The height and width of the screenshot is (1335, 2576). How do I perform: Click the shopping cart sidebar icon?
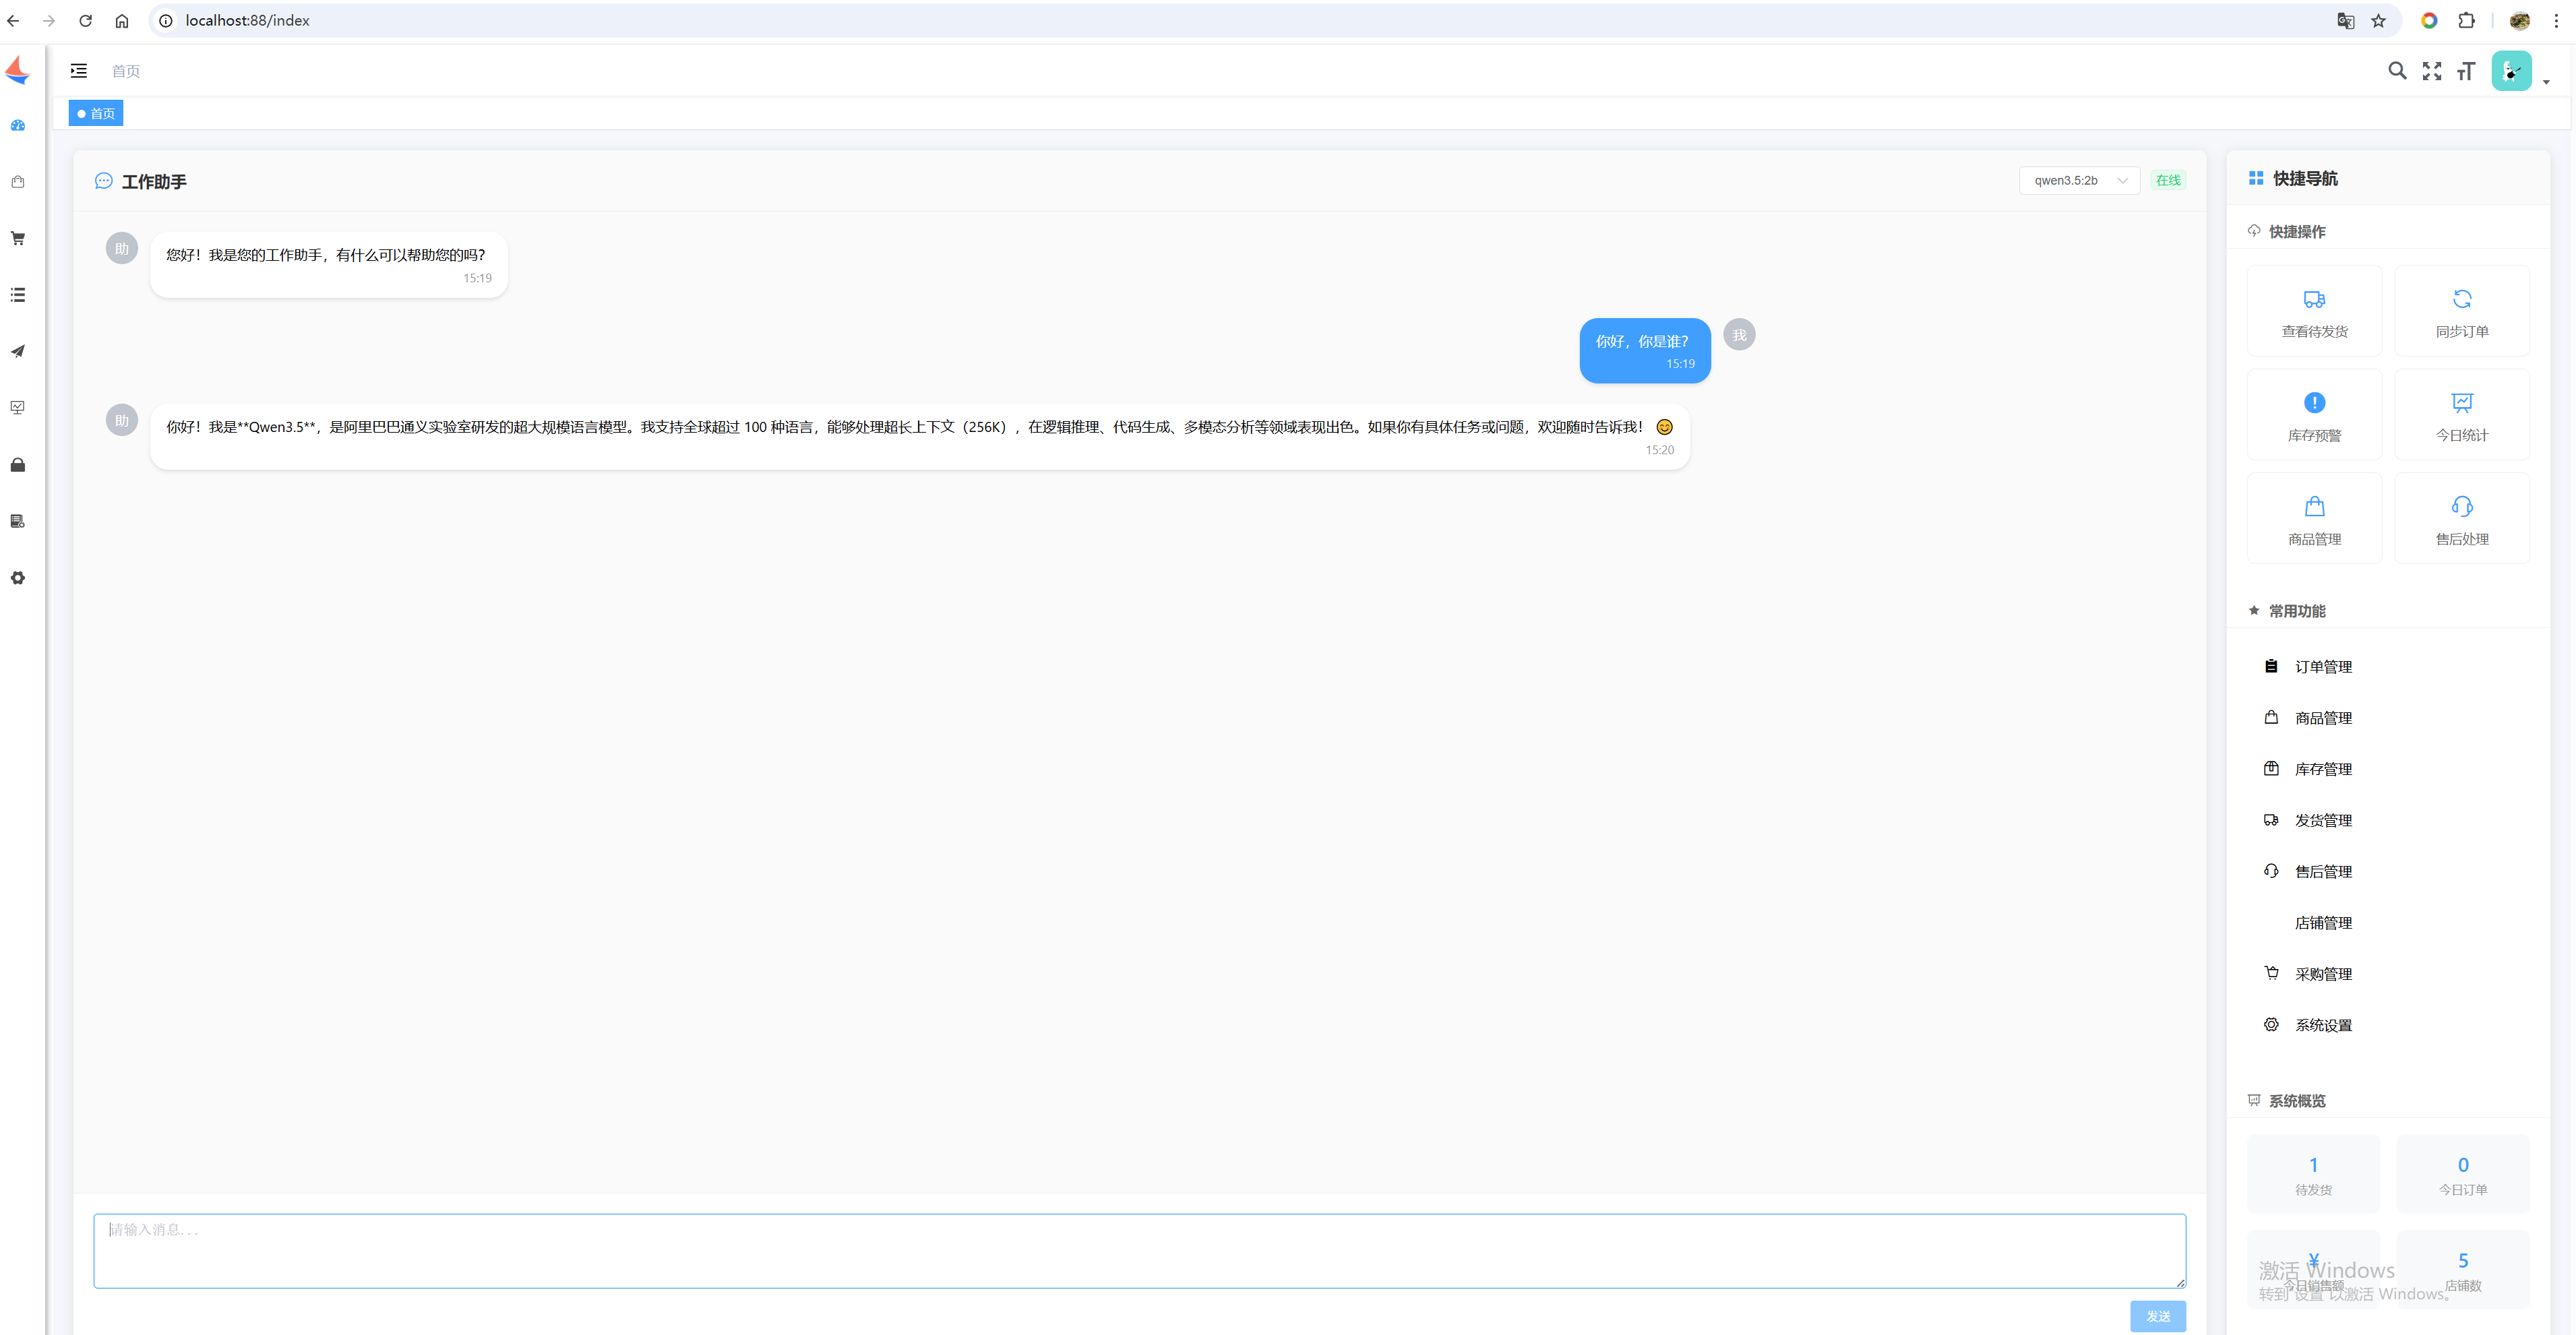pyautogui.click(x=18, y=239)
